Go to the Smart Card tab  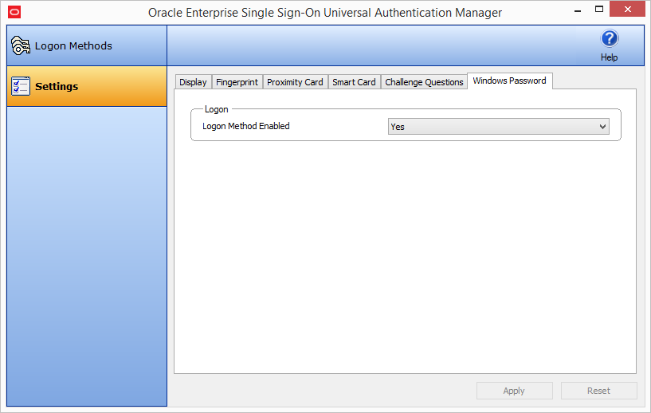354,82
